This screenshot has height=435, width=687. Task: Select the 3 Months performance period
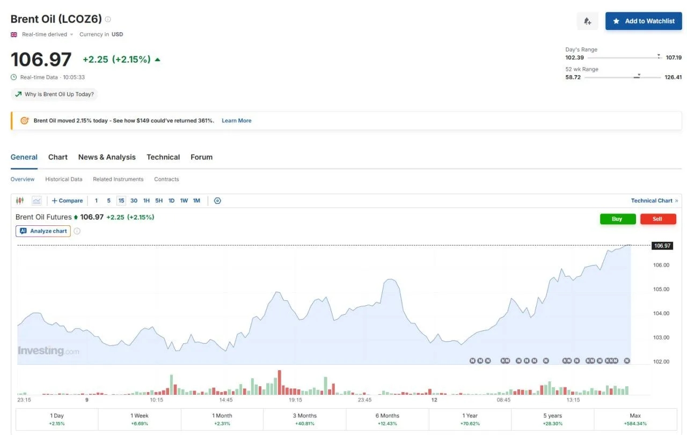305,419
